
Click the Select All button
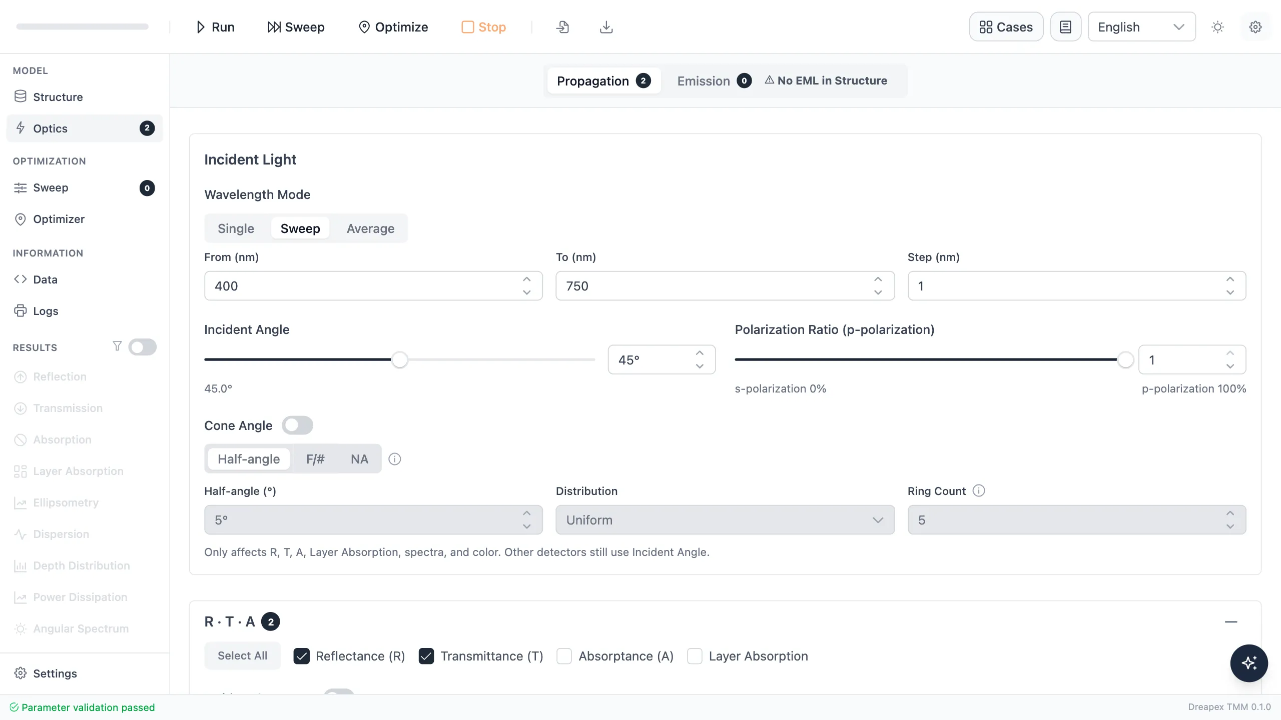[x=243, y=655]
